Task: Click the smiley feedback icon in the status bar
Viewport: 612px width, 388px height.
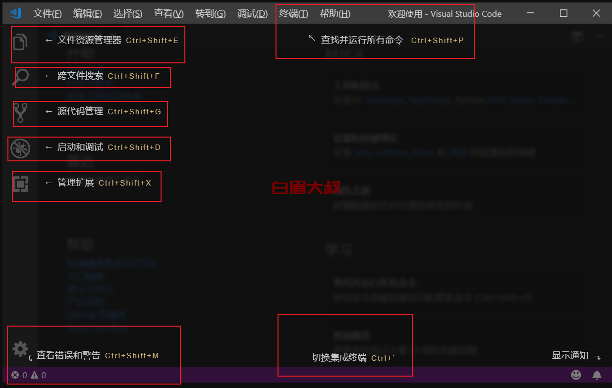Action: 576,375
